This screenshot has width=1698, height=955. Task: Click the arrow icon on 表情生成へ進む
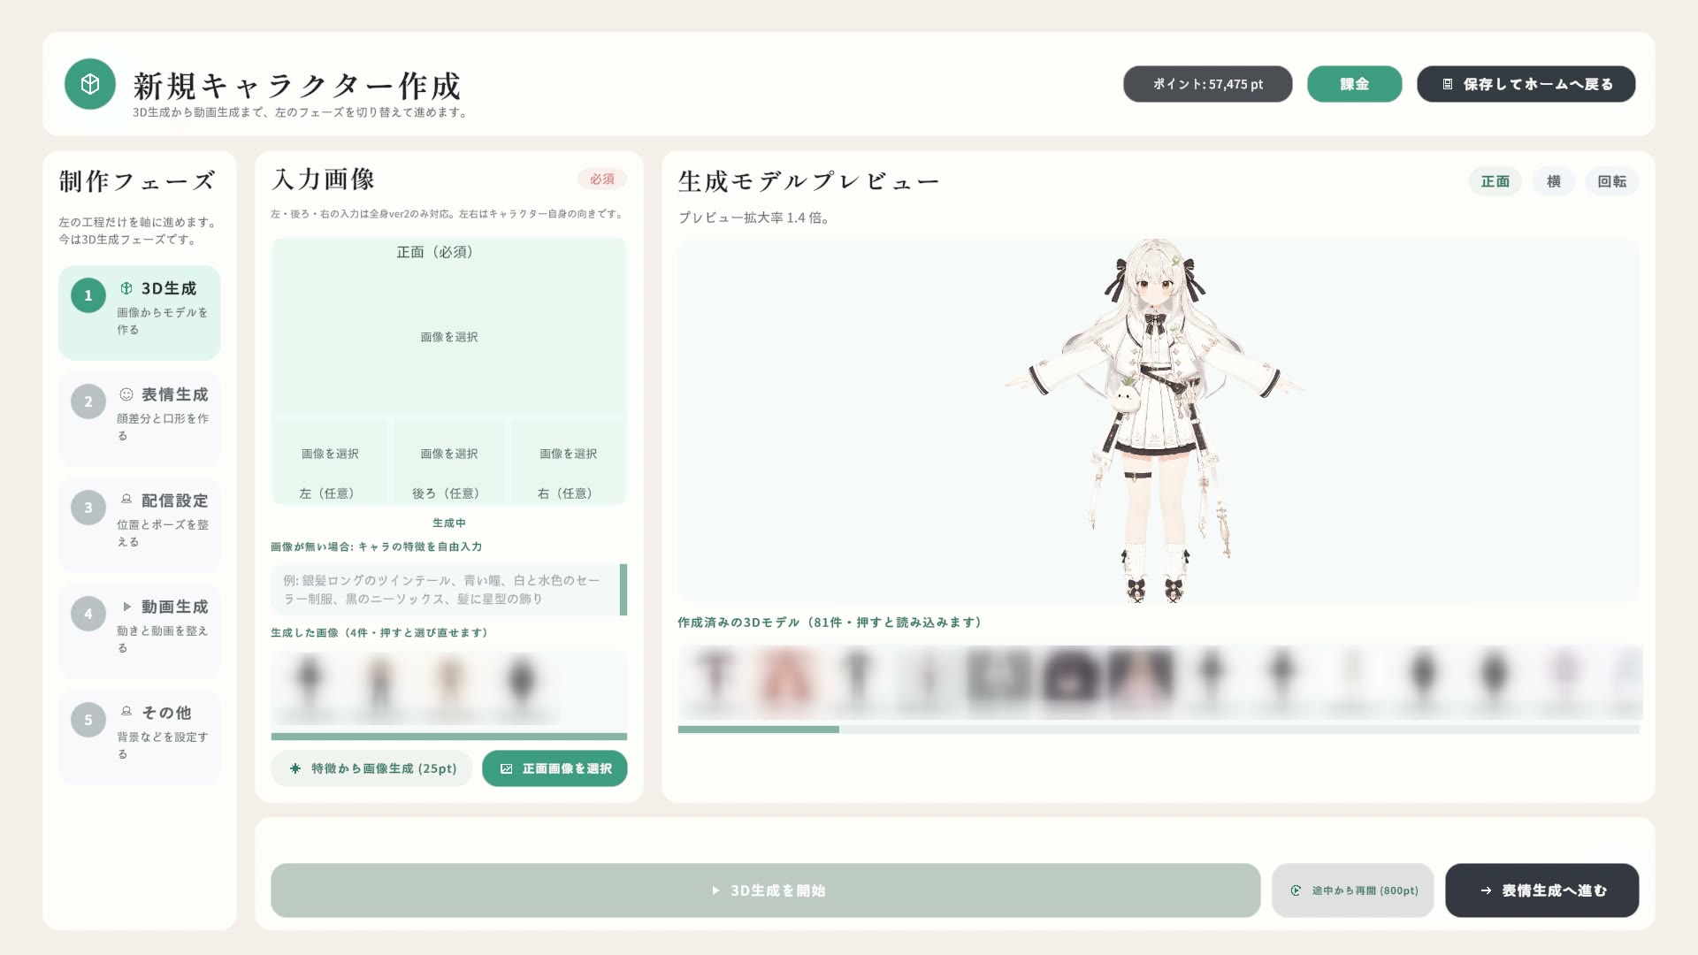tap(1486, 890)
